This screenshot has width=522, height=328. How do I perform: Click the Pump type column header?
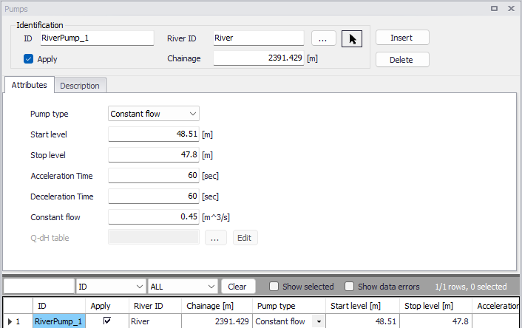(289, 306)
